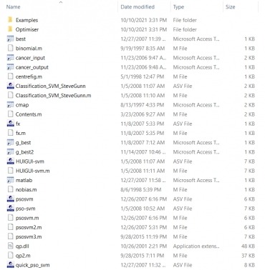265x270 pixels.
Task: Select the file name Classification_SVM_SteveGunn.m
Action: 53,96
